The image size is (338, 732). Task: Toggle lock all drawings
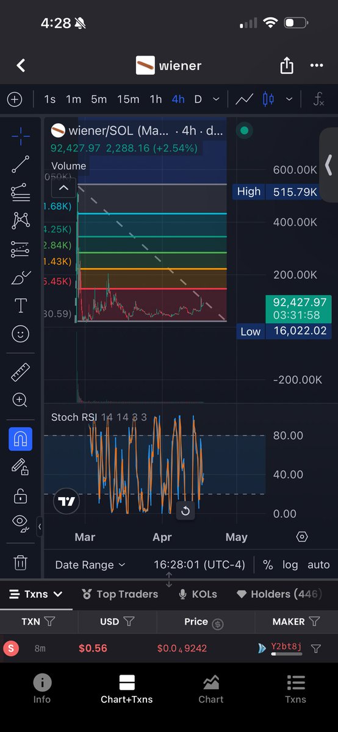pos(20,495)
